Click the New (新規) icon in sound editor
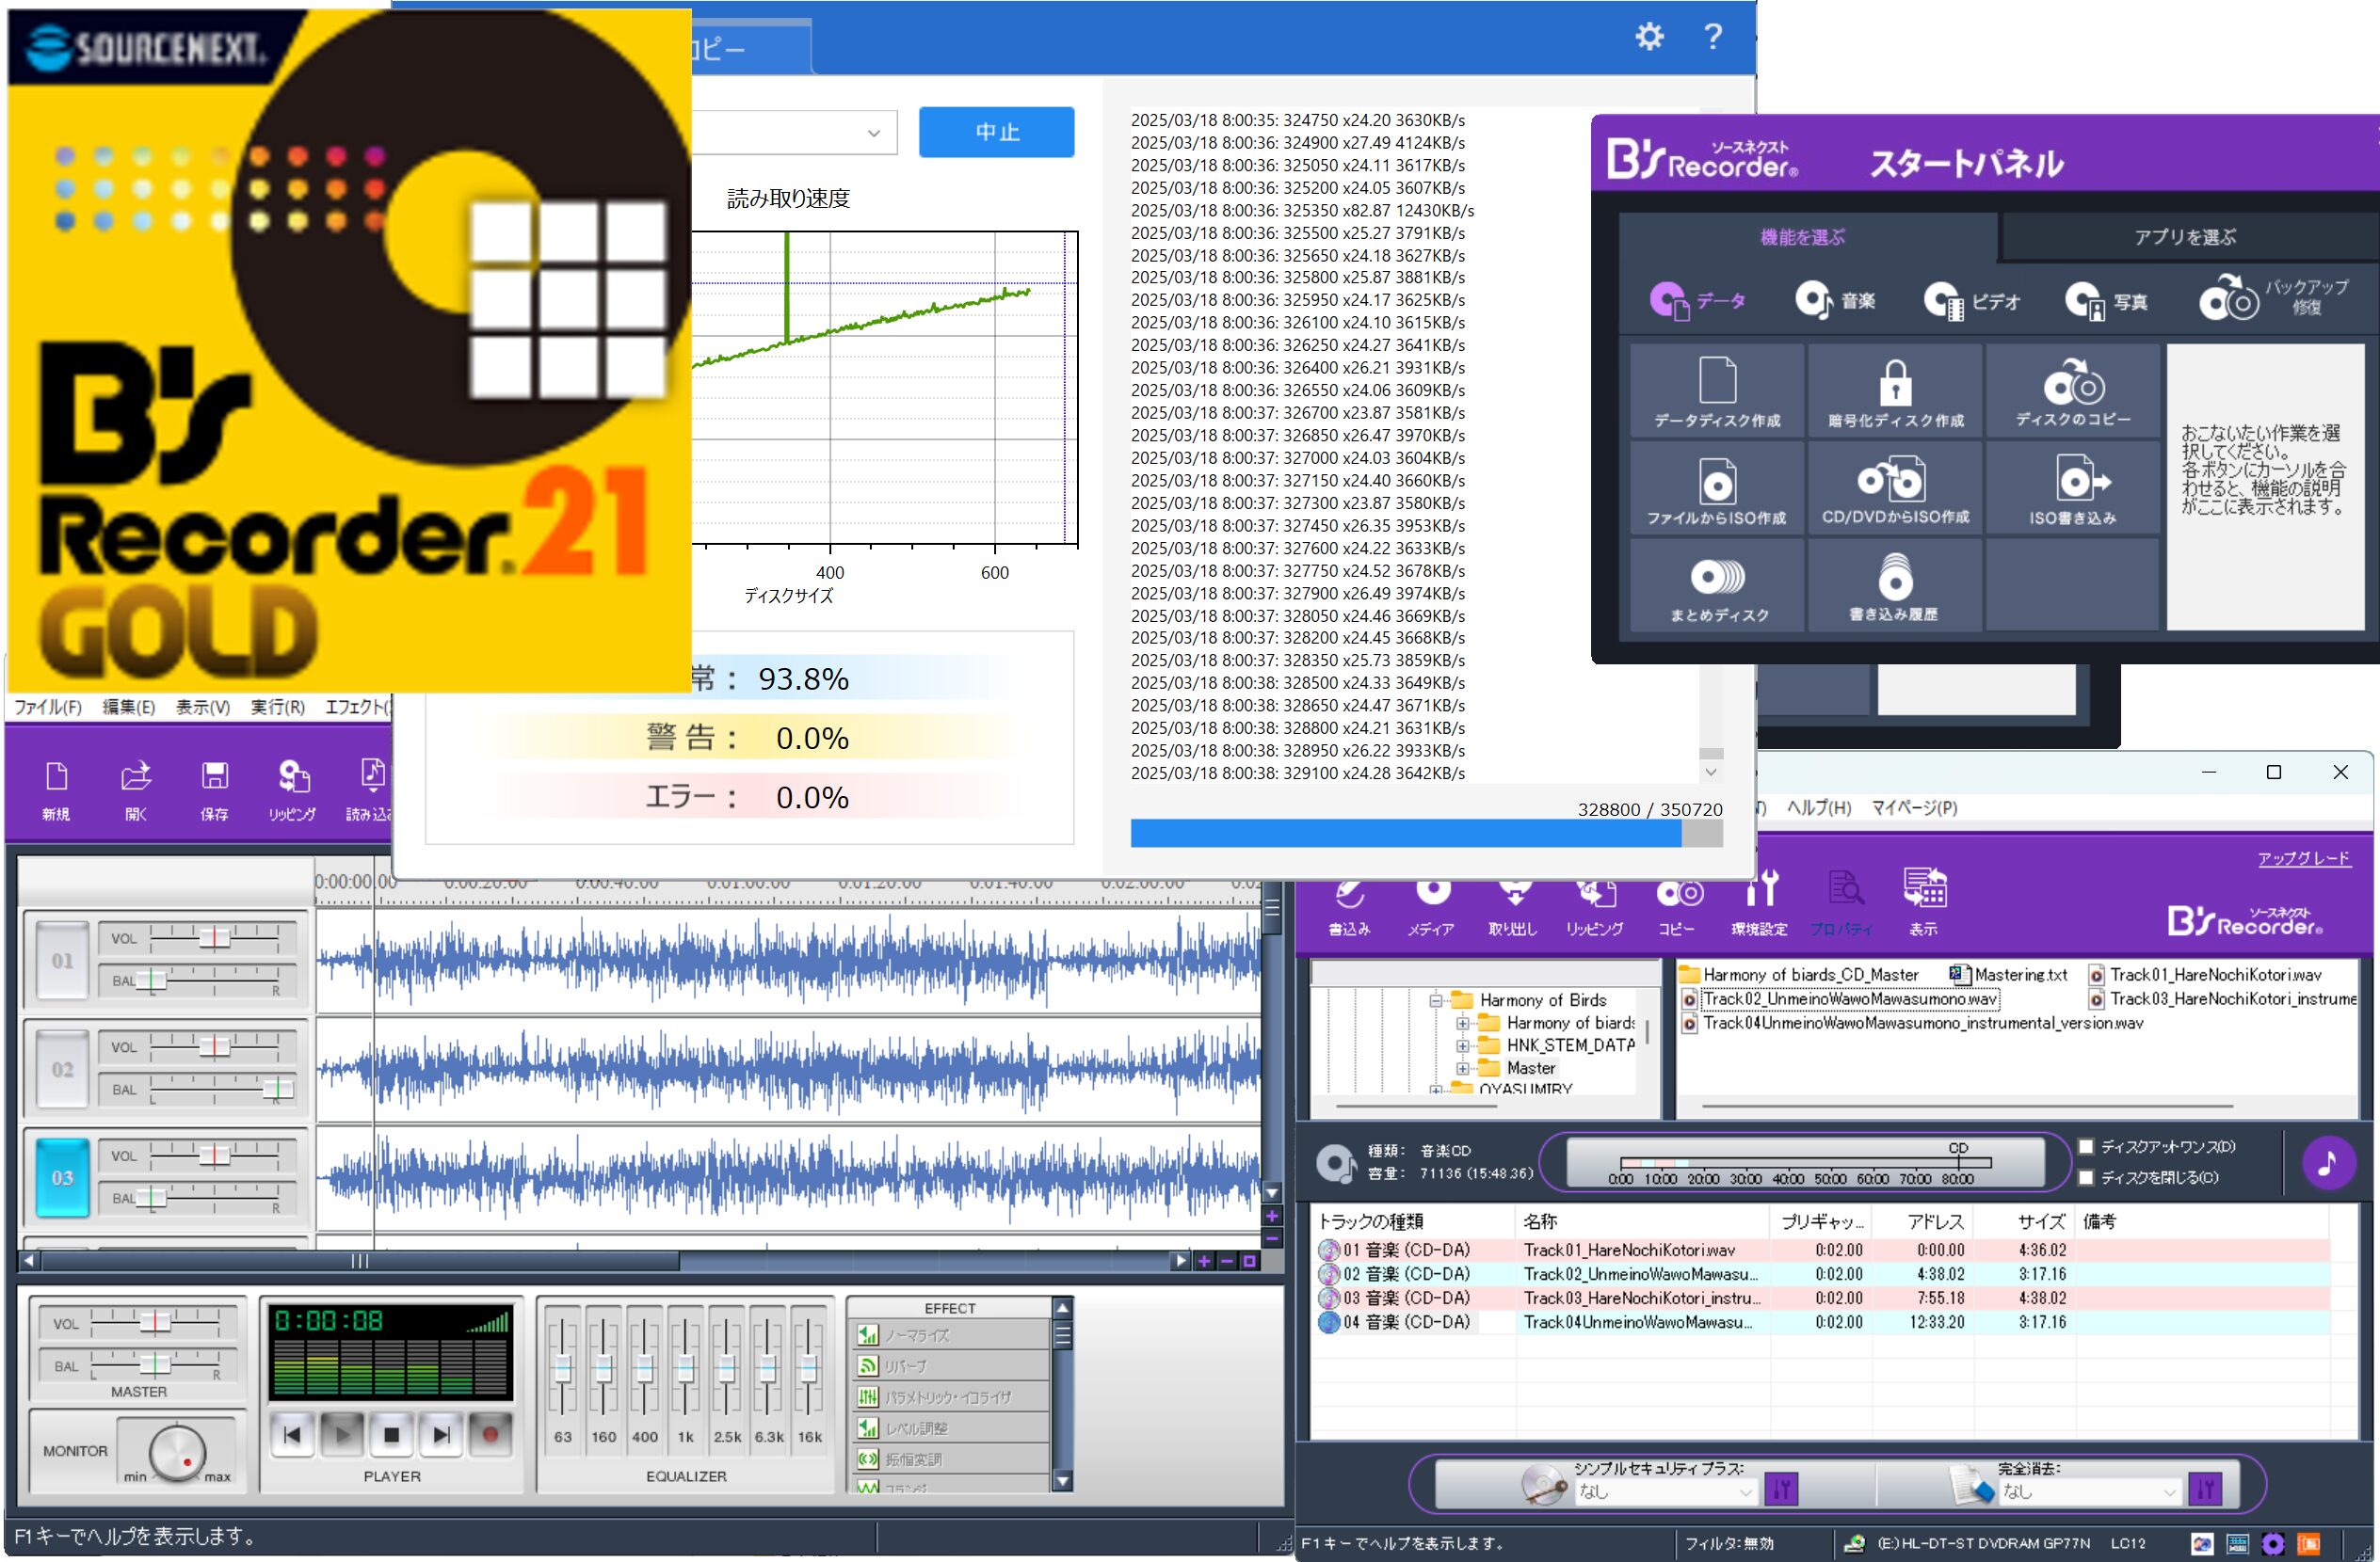The image size is (2380, 1562). (56, 789)
